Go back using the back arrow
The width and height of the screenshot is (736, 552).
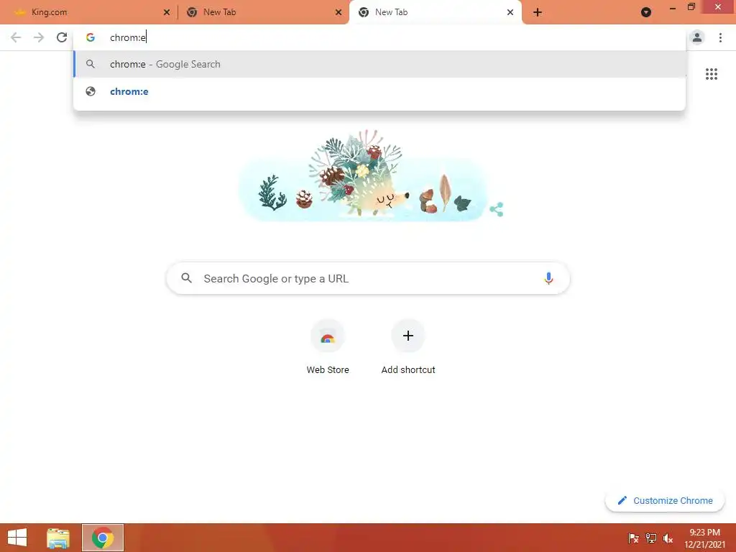pos(16,37)
